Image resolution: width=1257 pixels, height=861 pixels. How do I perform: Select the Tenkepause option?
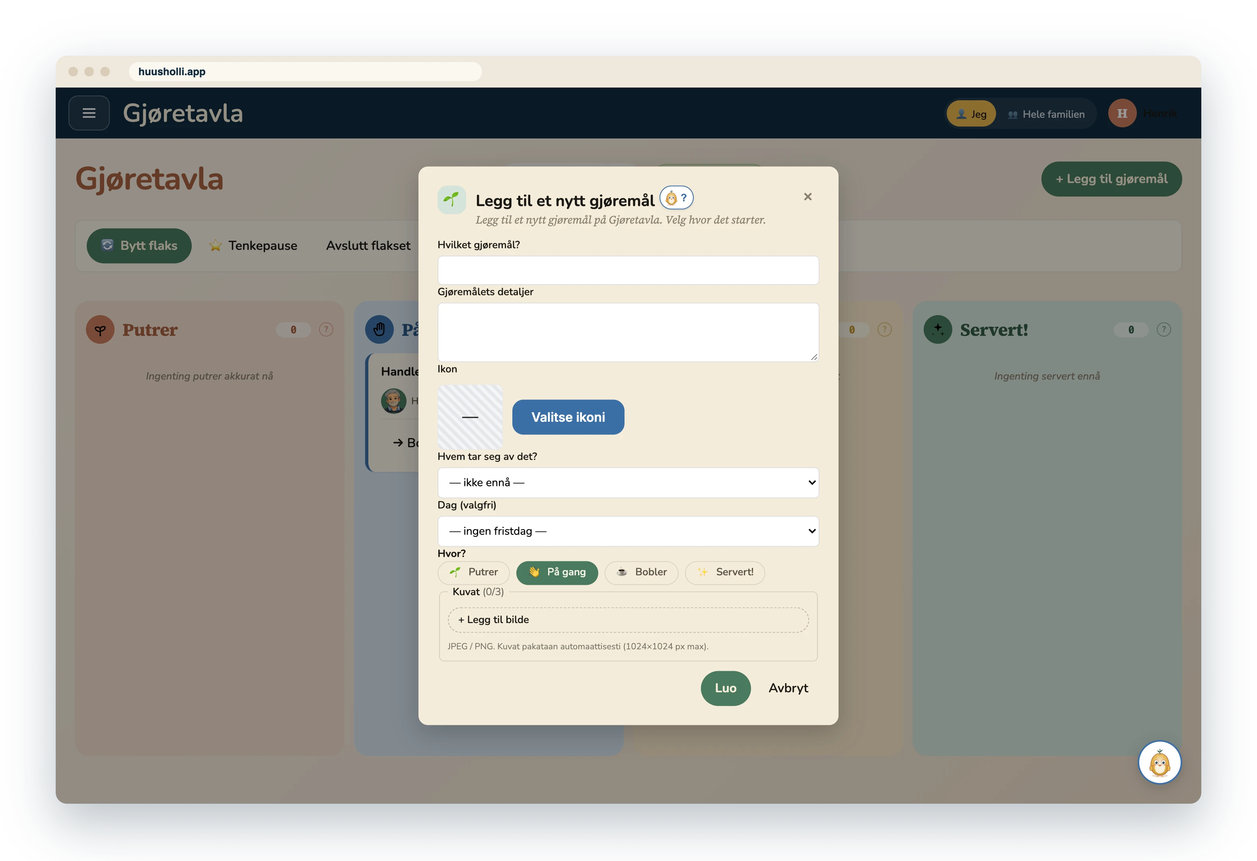coord(253,246)
